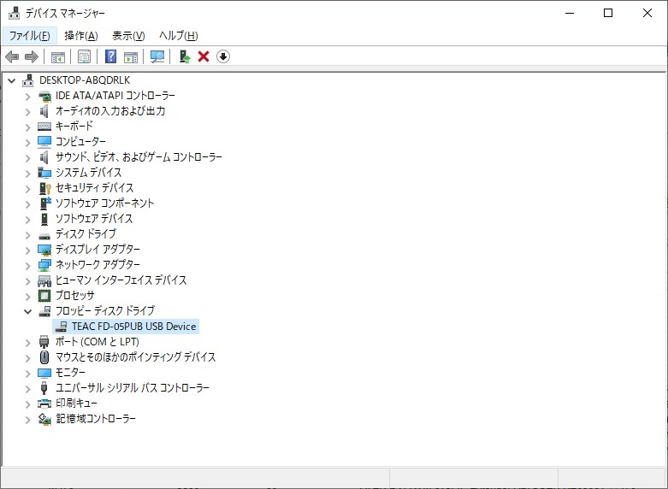Image resolution: width=668 pixels, height=489 pixels.
Task: Expand the ソフトウェア コンポーネント node
Action: 27,203
